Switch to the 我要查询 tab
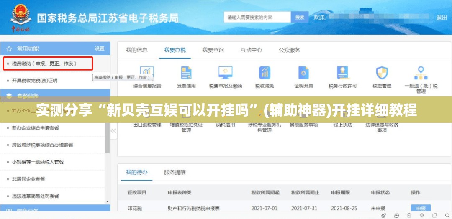Image resolution: width=452 pixels, height=219 pixels. [213, 50]
